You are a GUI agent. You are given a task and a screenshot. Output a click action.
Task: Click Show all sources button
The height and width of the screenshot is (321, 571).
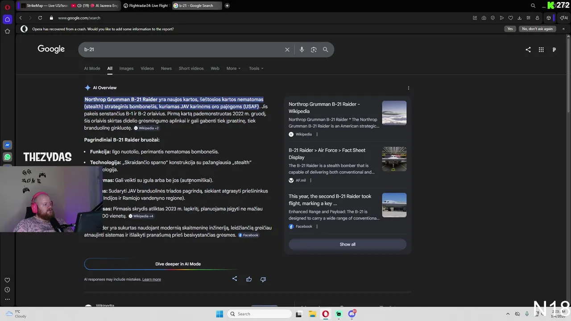pos(348,244)
